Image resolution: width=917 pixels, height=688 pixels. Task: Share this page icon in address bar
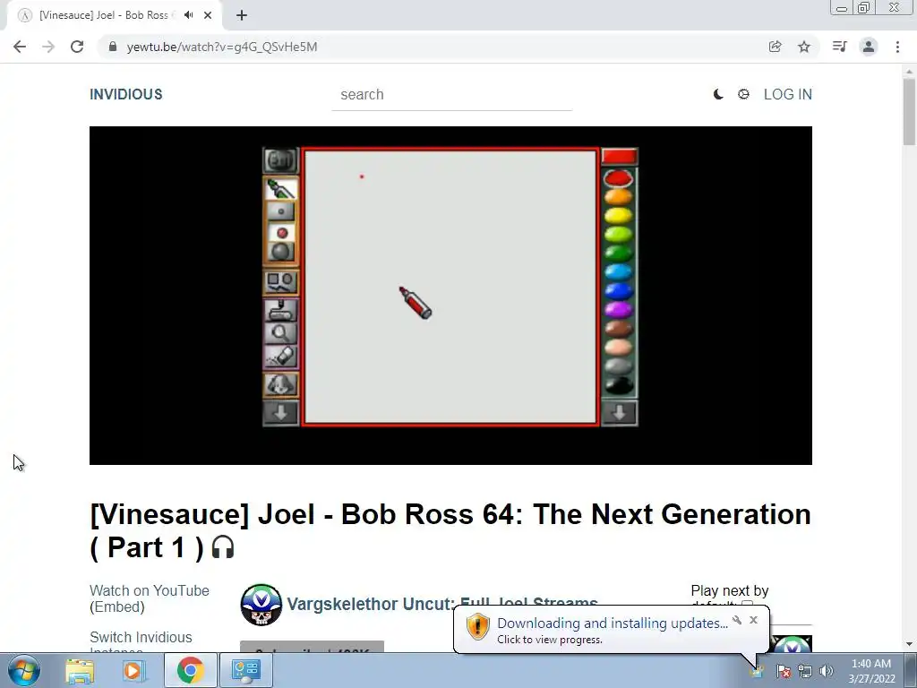[x=775, y=47]
